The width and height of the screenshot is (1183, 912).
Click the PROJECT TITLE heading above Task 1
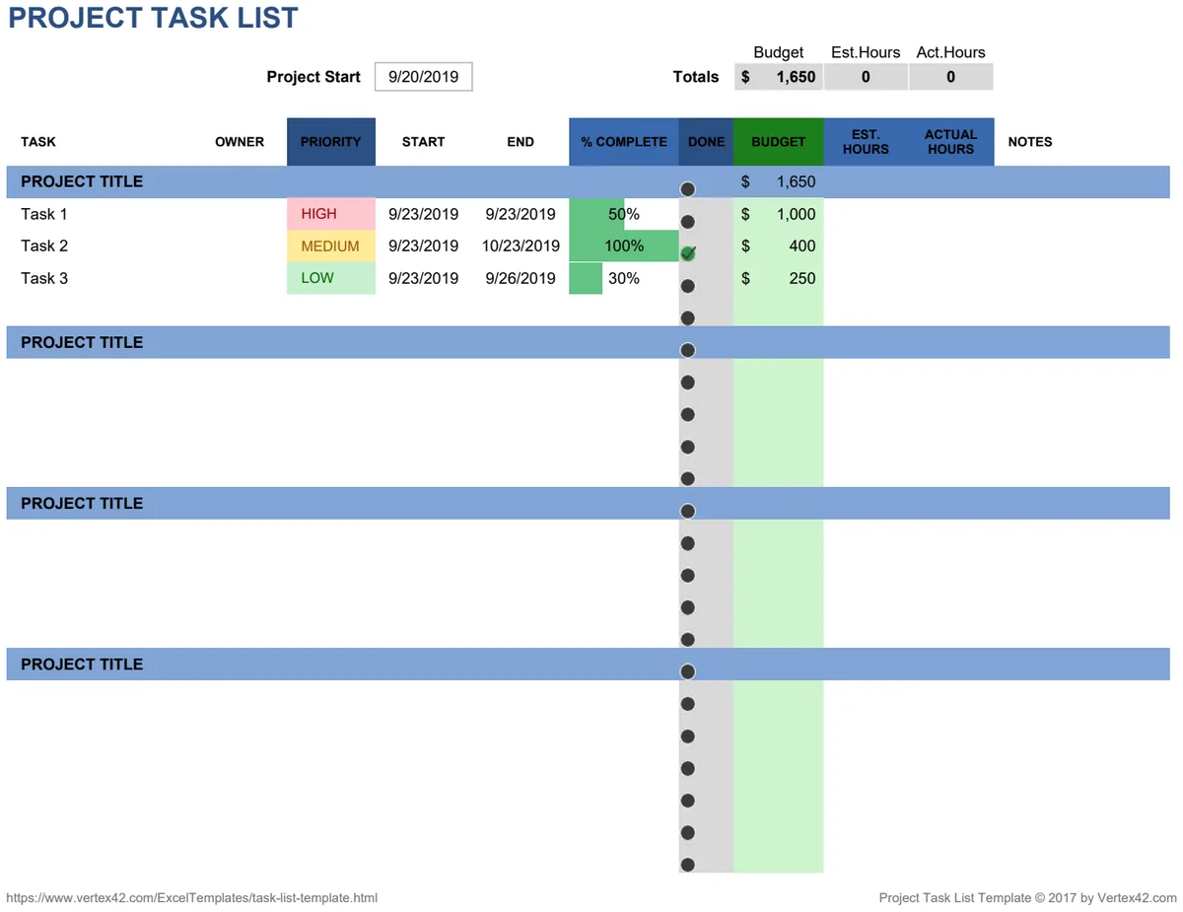[82, 181]
